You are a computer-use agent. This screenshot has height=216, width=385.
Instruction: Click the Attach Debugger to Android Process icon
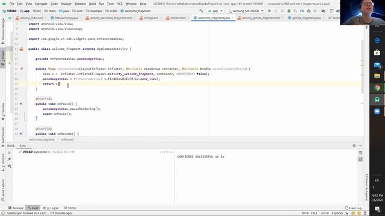[309, 11]
